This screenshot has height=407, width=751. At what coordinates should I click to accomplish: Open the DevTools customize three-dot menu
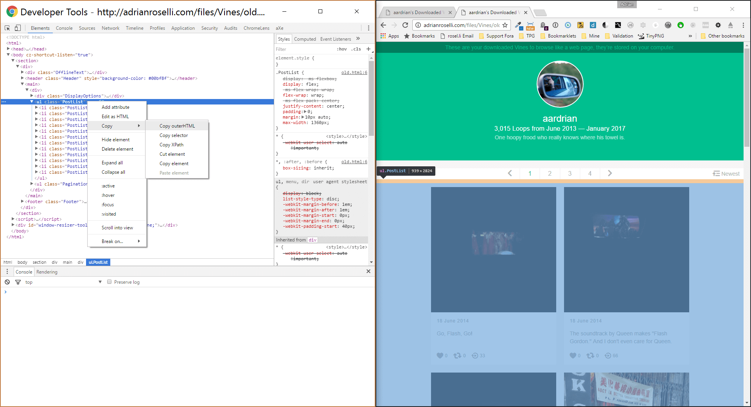368,28
